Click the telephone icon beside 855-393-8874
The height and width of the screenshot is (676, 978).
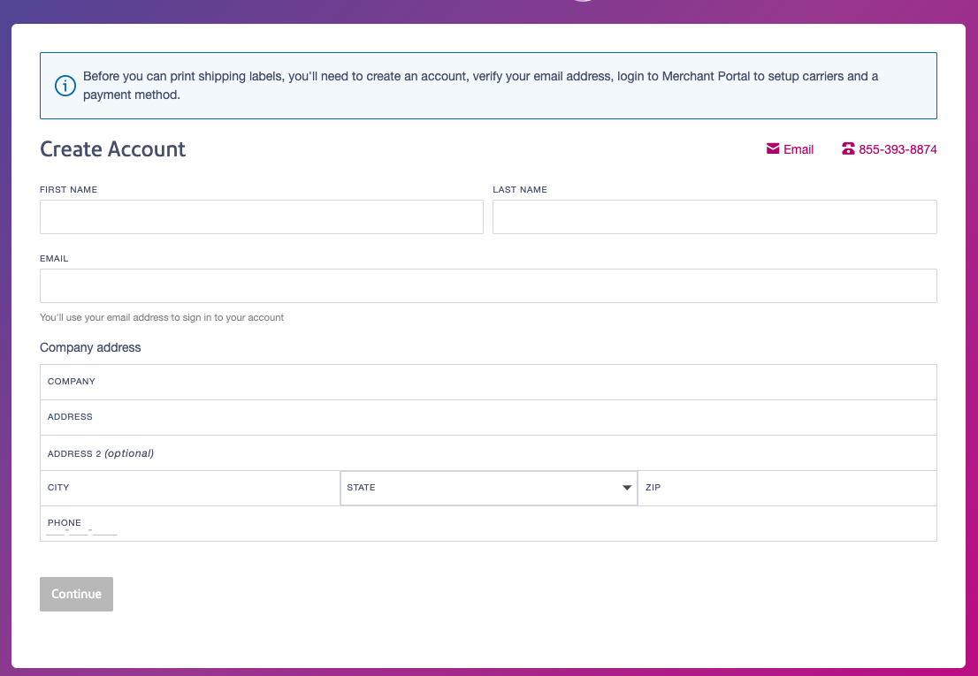point(848,149)
